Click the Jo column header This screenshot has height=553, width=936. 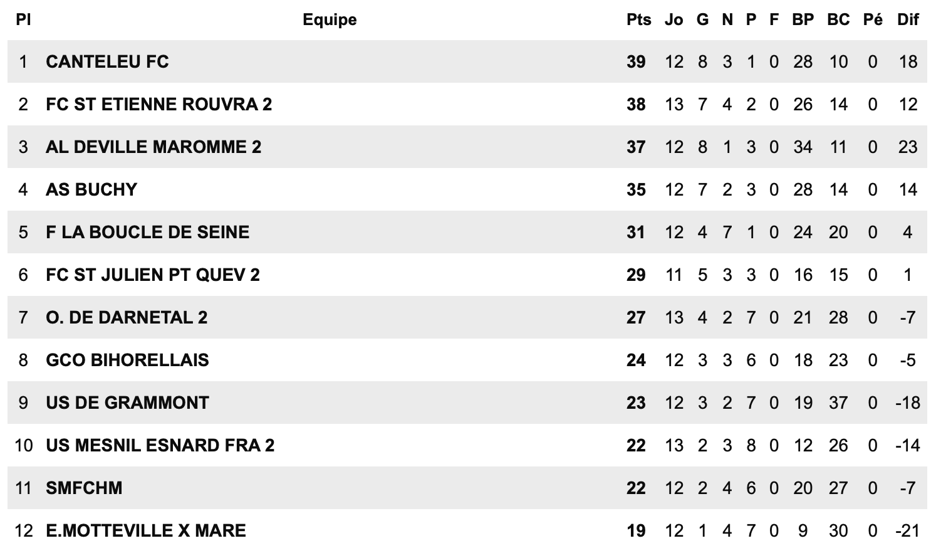(x=674, y=19)
